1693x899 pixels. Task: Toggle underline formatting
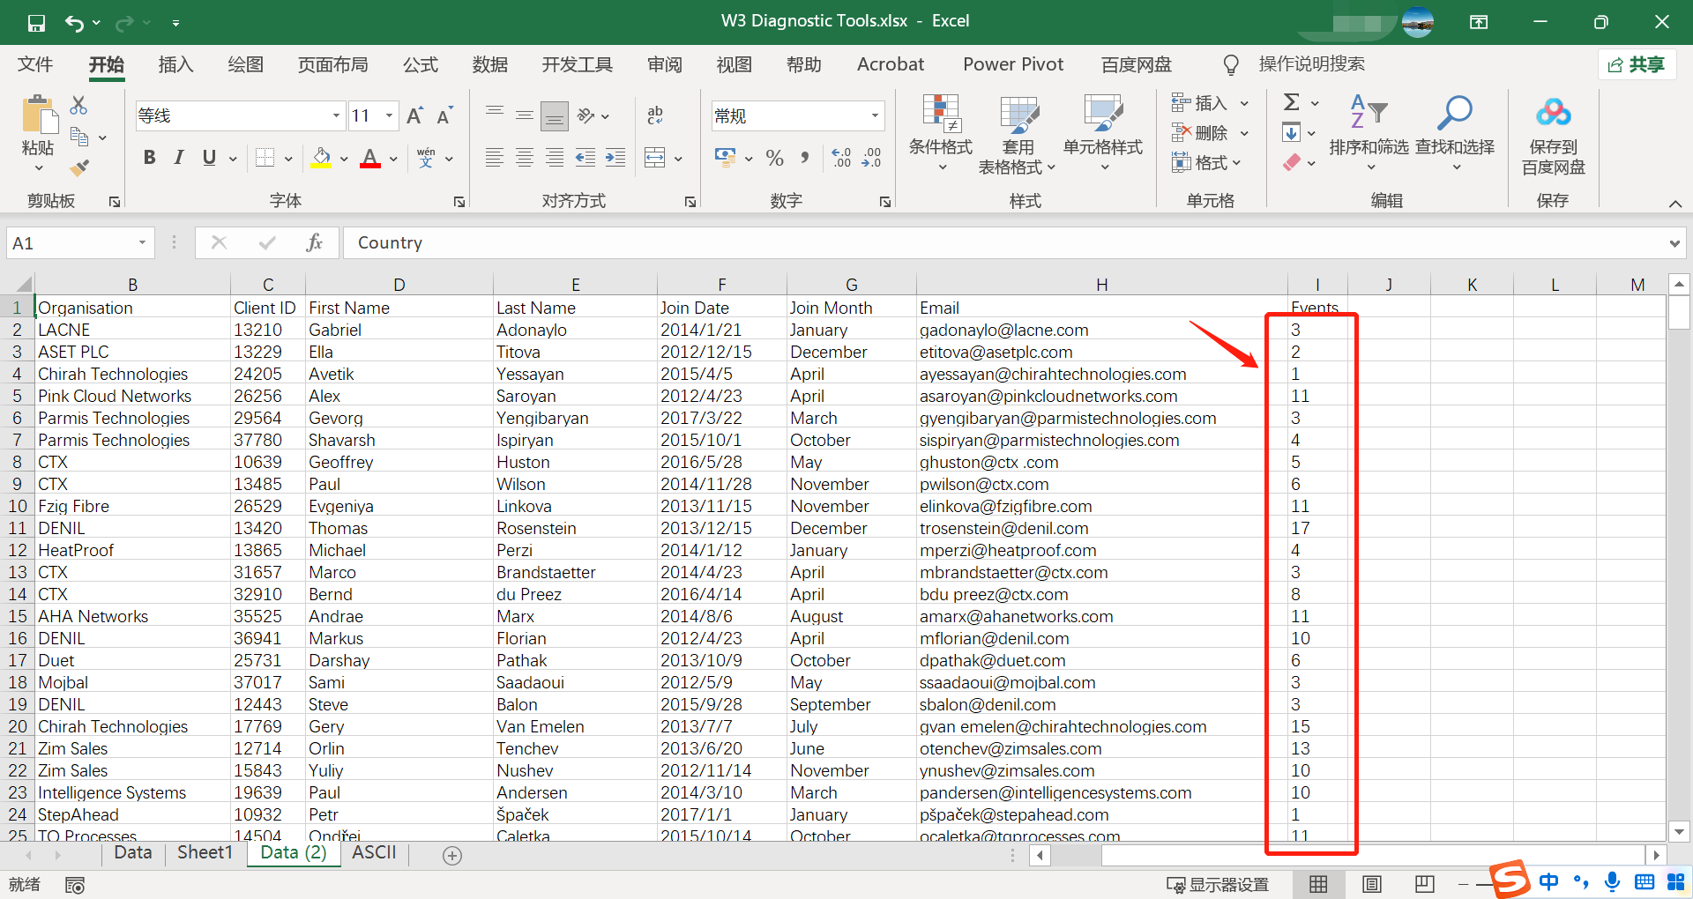(209, 158)
